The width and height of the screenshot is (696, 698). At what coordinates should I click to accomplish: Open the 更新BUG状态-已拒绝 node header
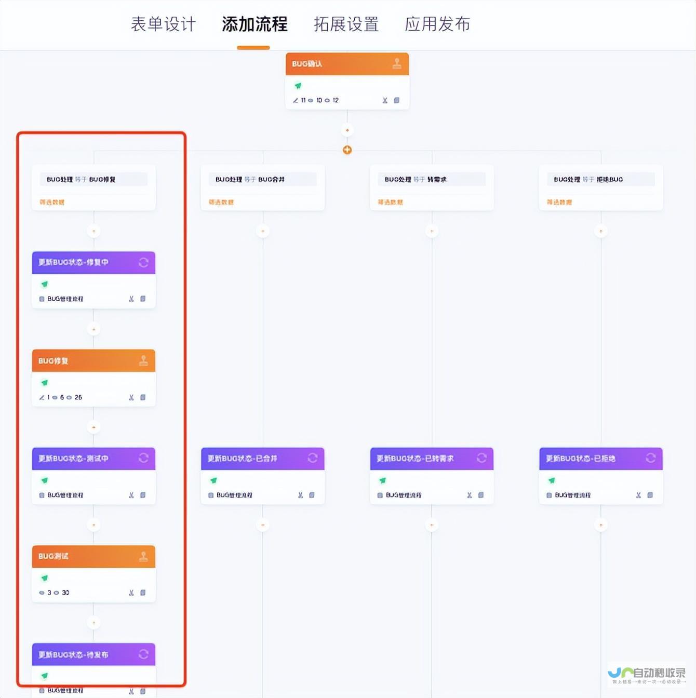pos(601,459)
